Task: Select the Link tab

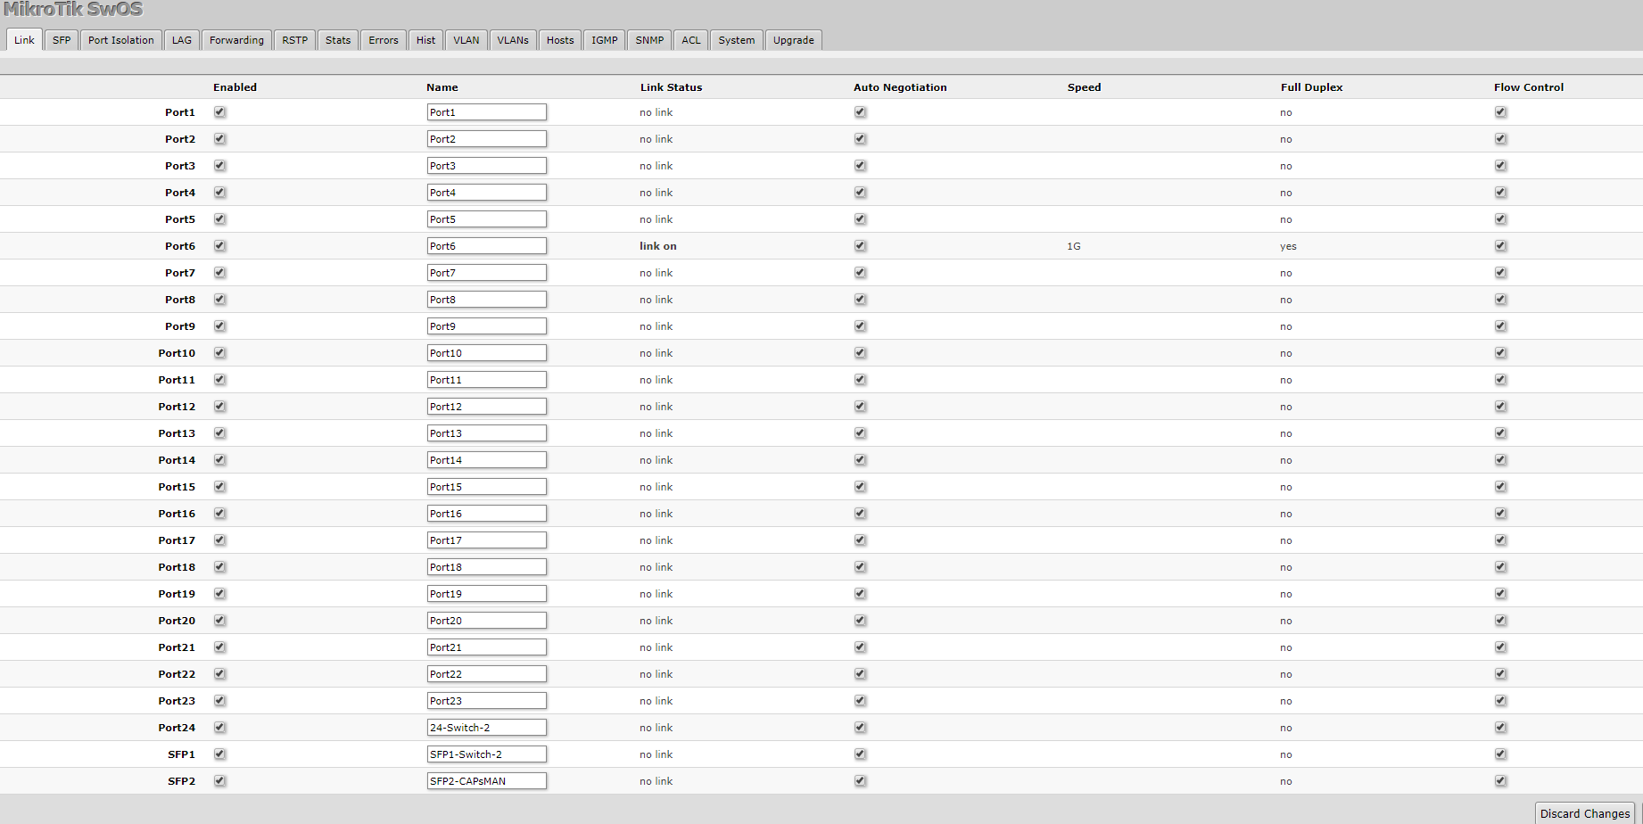Action: 24,40
